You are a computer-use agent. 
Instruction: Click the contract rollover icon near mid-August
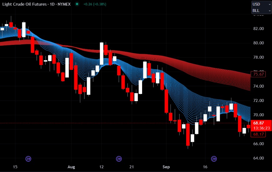(x=119, y=159)
